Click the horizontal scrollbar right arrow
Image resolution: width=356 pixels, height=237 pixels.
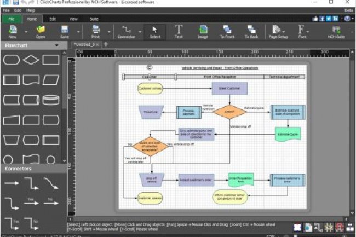pos(346,219)
